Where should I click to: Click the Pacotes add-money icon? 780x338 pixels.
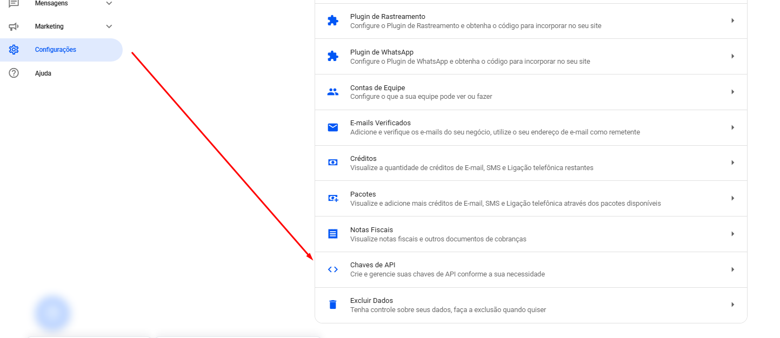333,198
